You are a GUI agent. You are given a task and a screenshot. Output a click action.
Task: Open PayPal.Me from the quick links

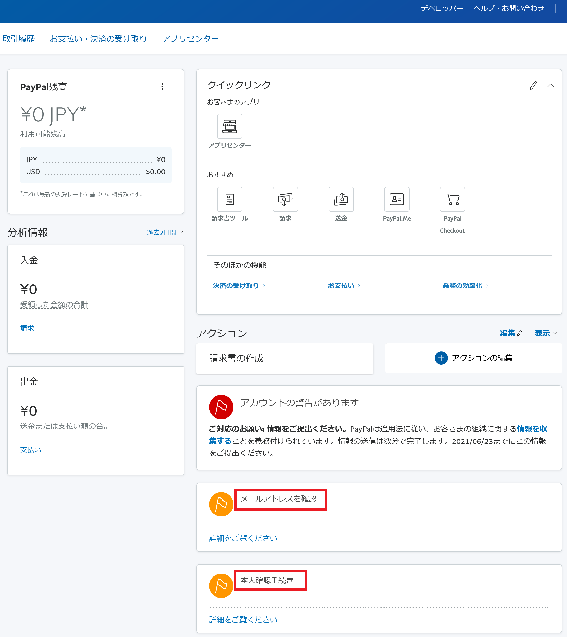click(397, 199)
